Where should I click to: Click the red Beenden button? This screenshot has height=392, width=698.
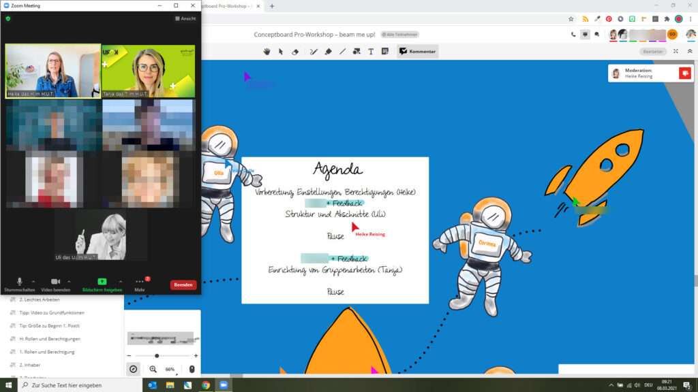pos(183,285)
